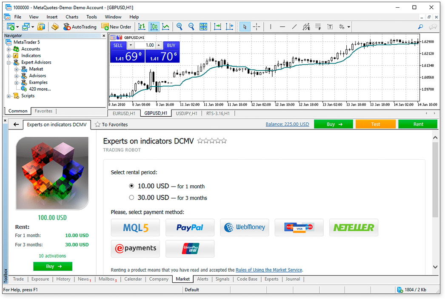Viewport: 445px width, 299px height.
Task: Open Rules of Using the Market Service link
Action: [269, 270]
